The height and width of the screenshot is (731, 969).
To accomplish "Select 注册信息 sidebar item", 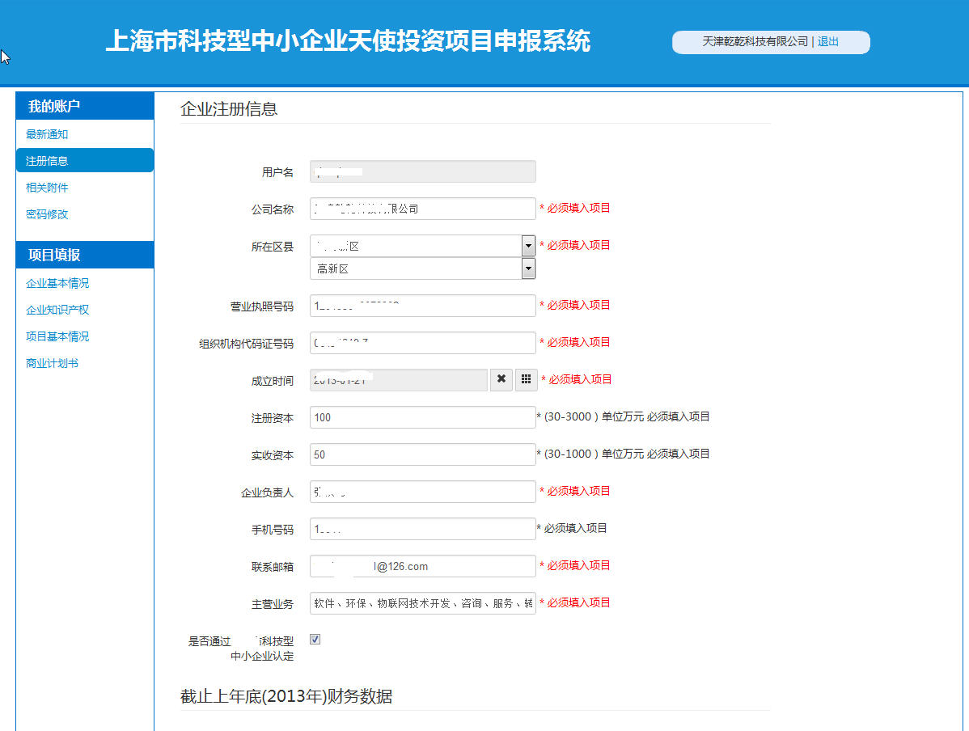I will tap(47, 161).
